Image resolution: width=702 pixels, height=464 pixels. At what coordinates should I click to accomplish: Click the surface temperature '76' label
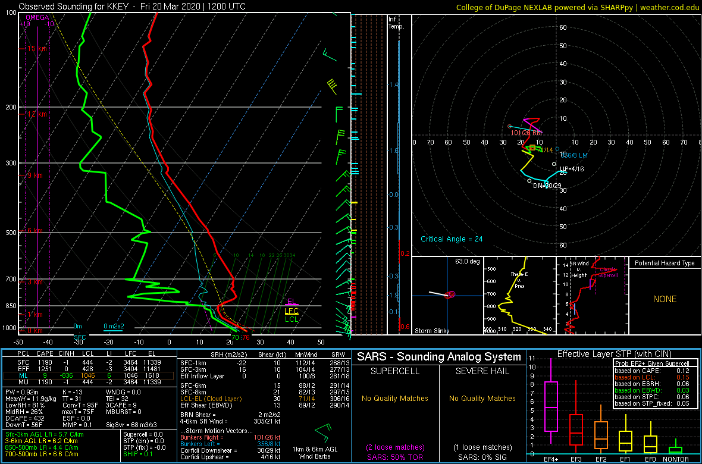245,337
